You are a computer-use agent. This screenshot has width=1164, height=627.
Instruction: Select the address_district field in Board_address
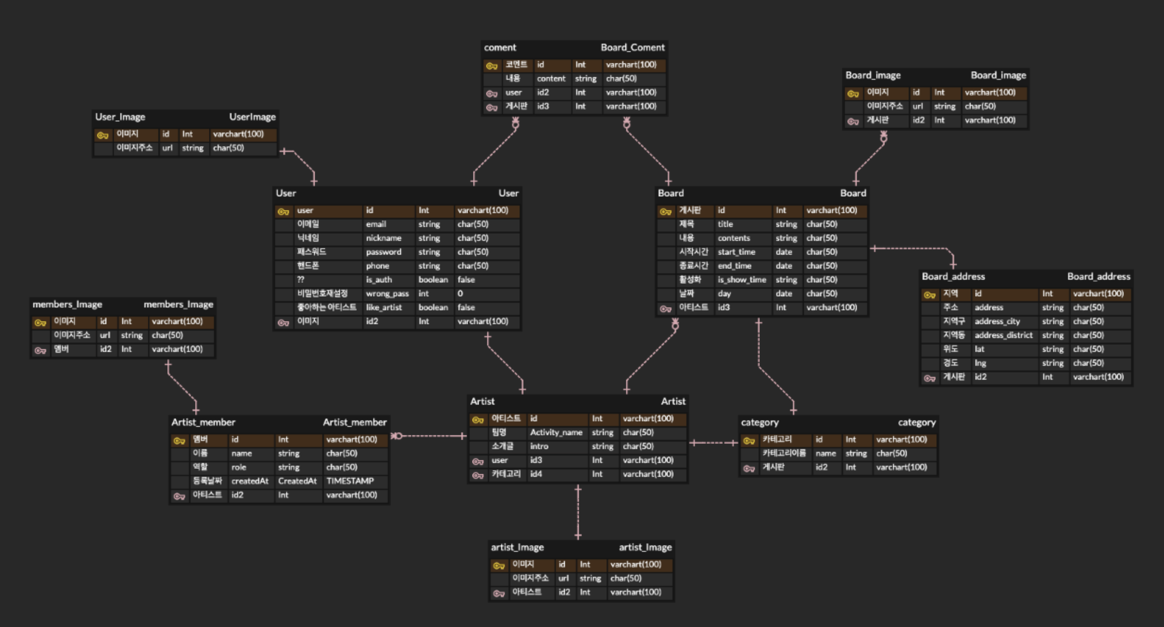coord(1003,335)
